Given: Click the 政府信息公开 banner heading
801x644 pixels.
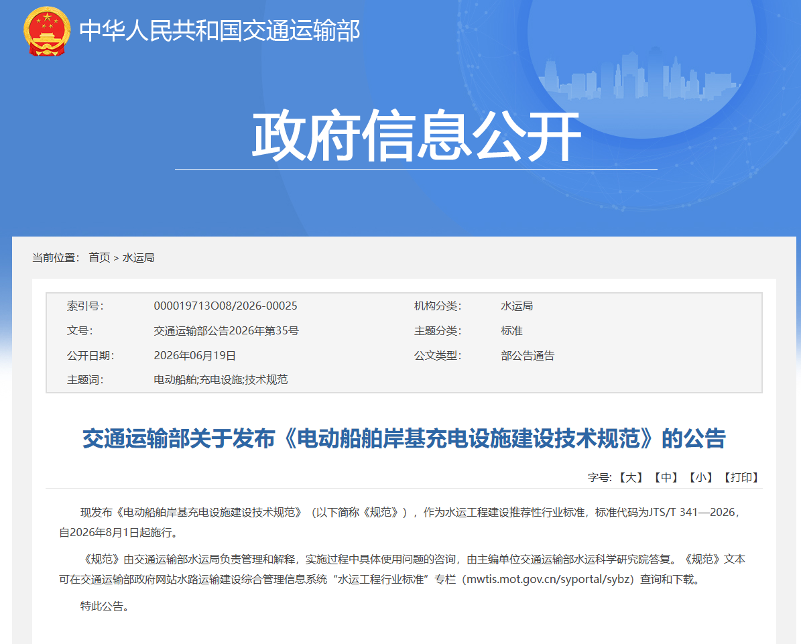Looking at the screenshot, I should click(x=416, y=135).
